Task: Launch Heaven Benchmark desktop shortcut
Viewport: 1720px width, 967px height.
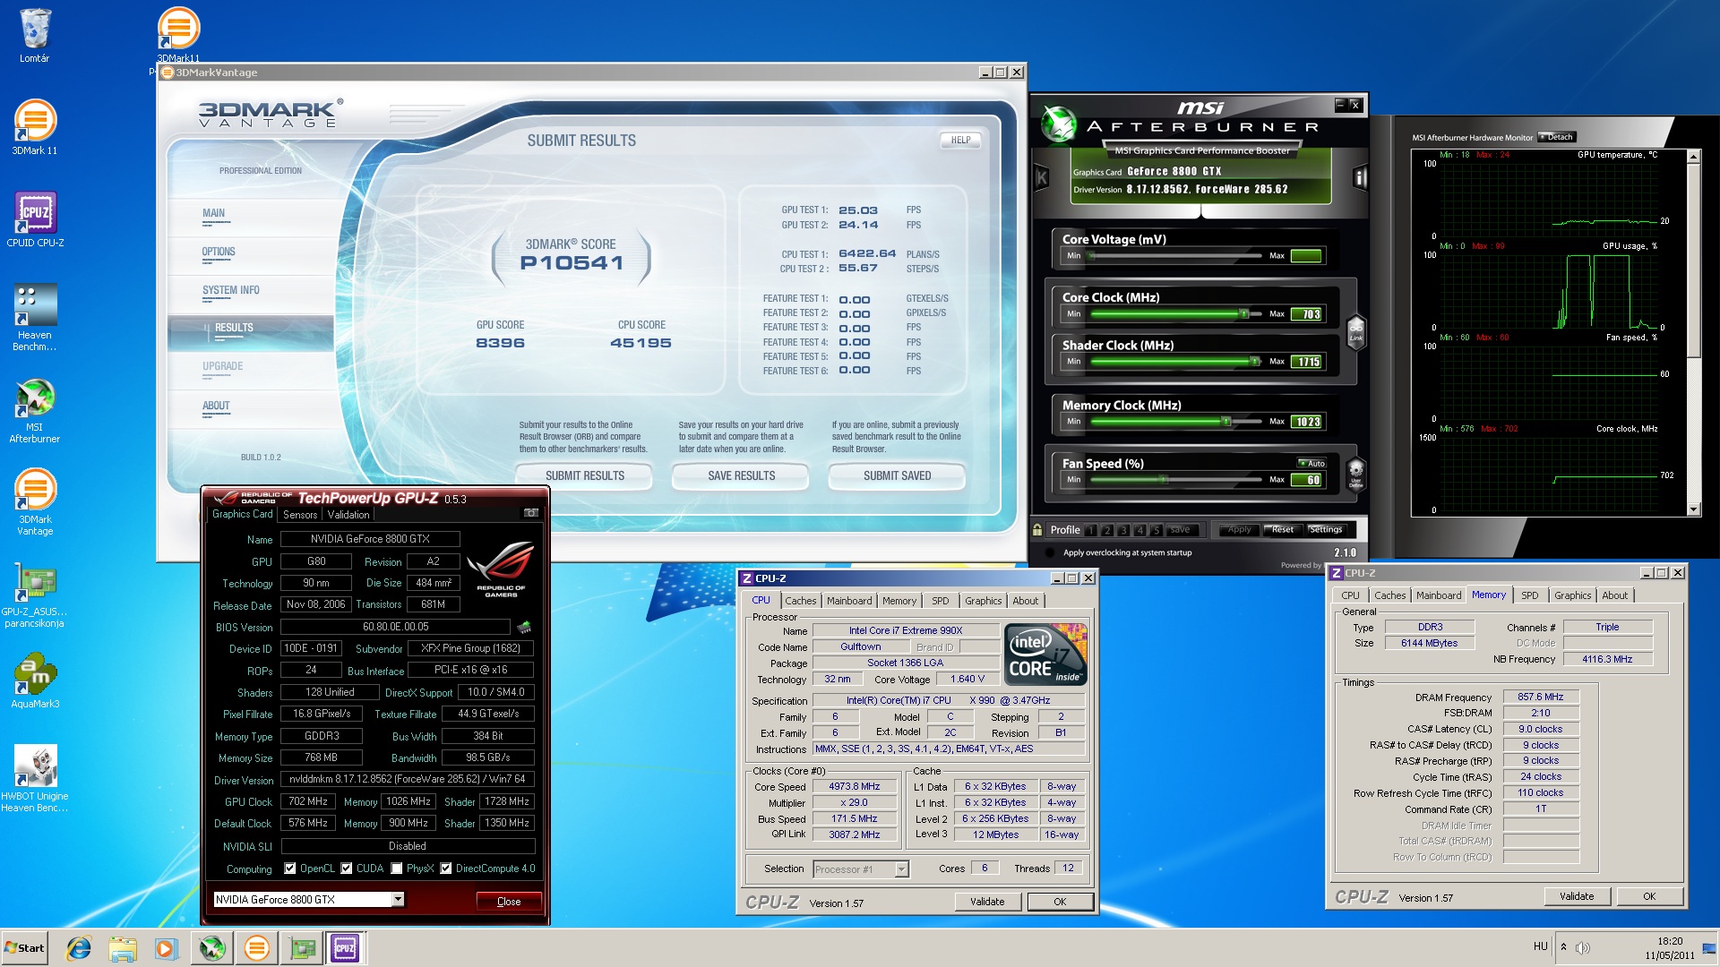Action: [35, 317]
